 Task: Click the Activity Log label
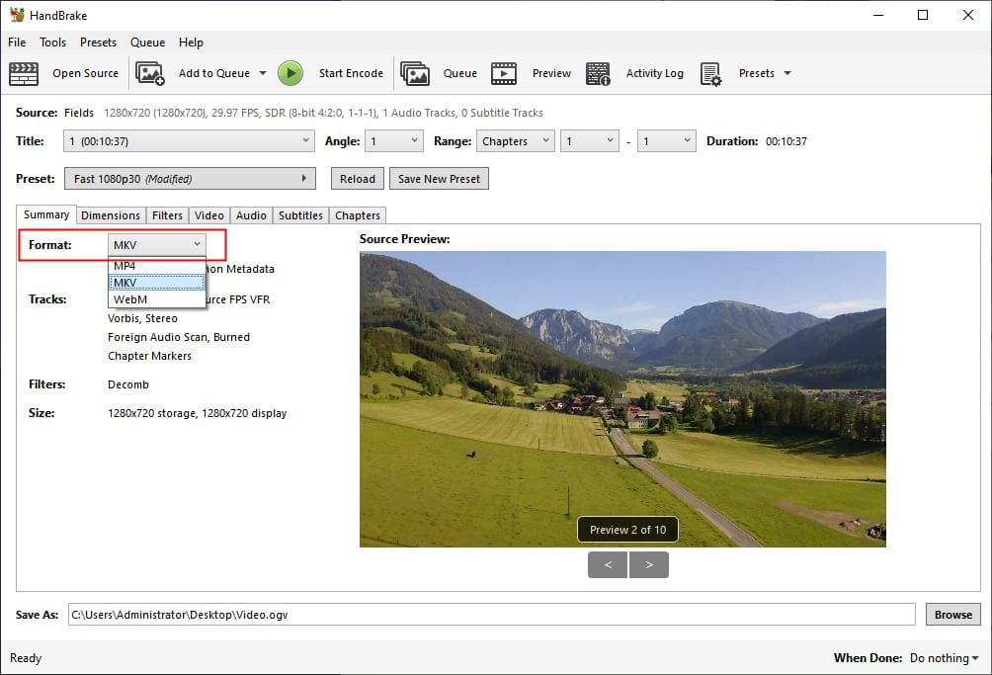tap(655, 73)
